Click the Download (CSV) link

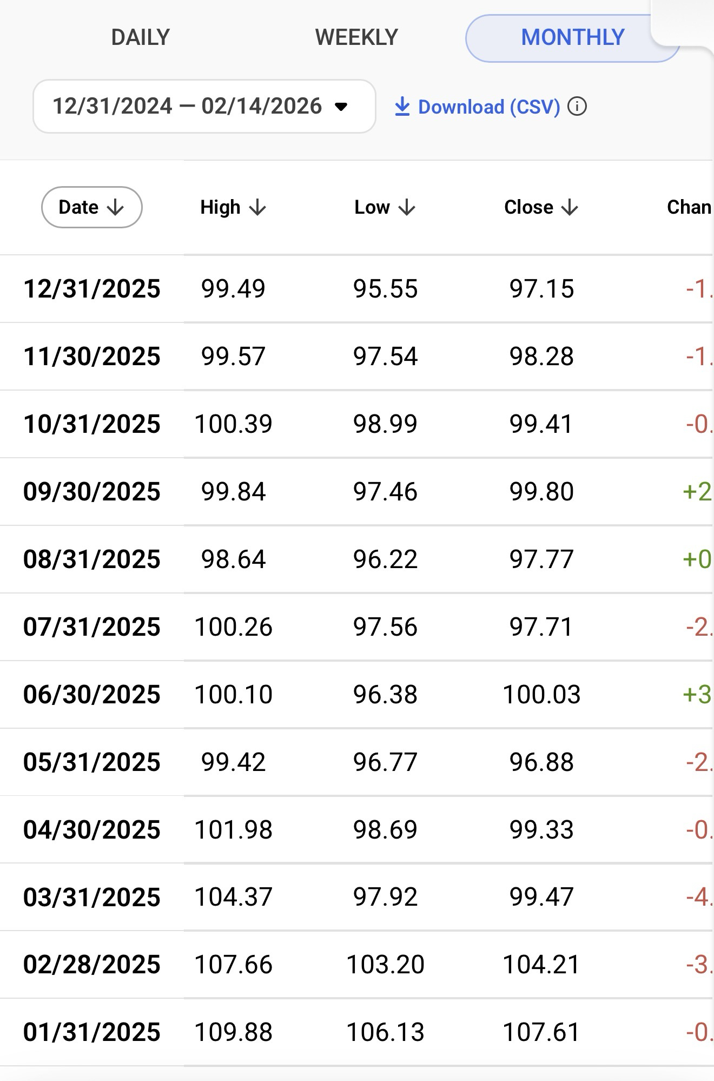click(488, 107)
